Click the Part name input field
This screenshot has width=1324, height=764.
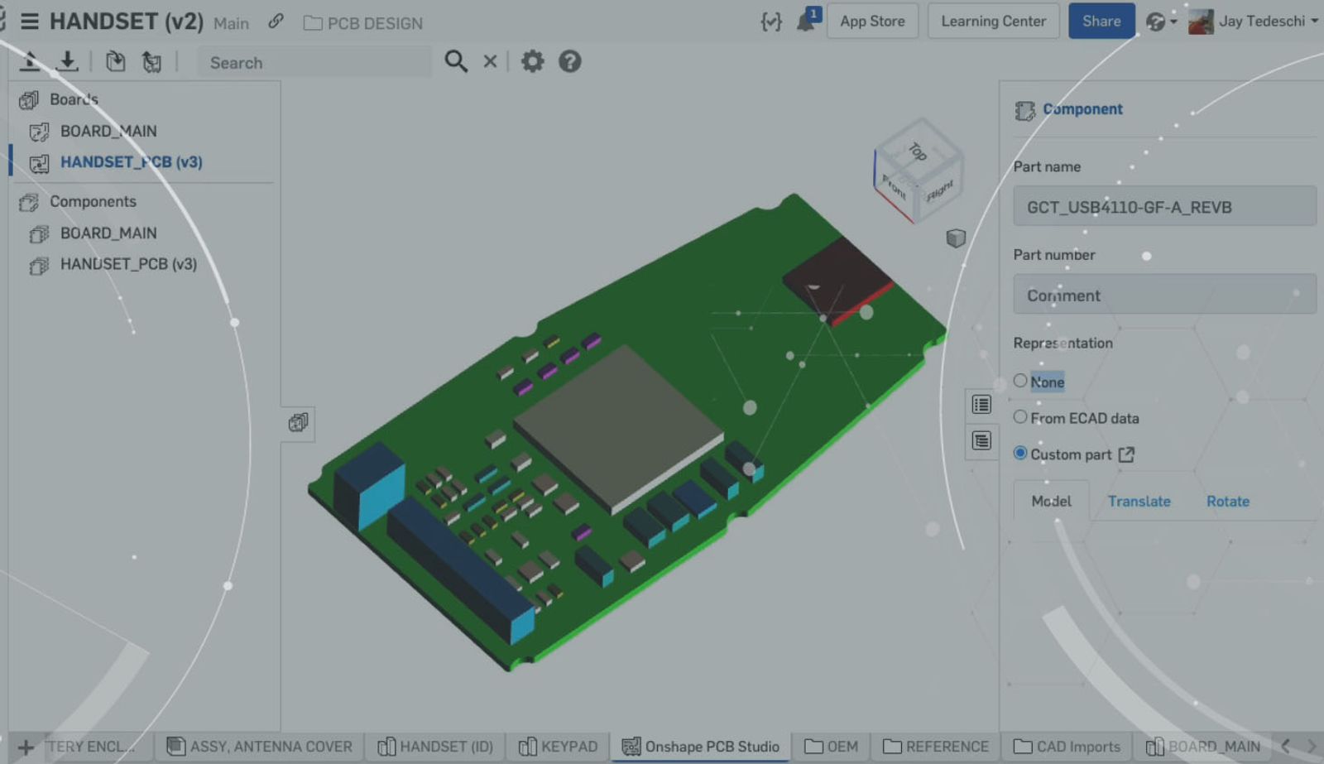pos(1163,207)
